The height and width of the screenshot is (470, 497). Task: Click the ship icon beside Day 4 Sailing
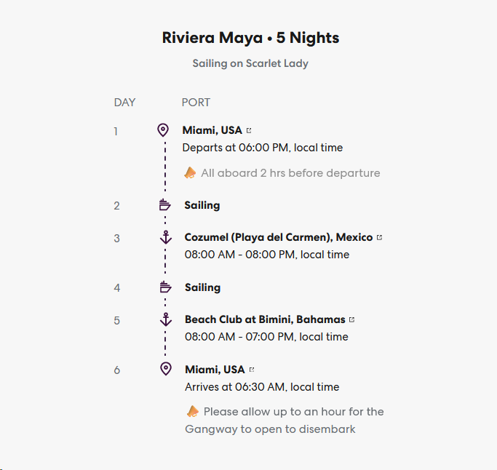[165, 287]
